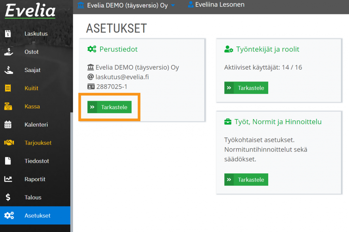The image size is (349, 232).
Task: Click the ASETUKSET page title
Action: tap(117, 28)
